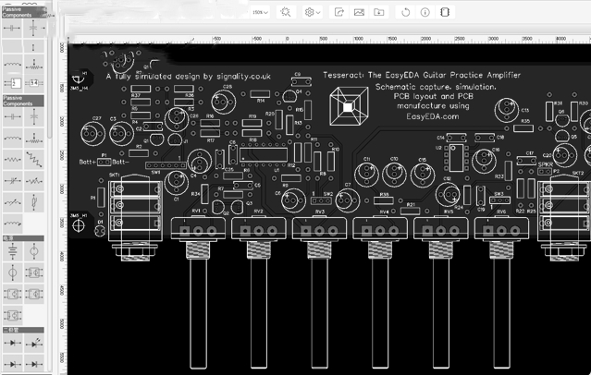Click the export image icon
This screenshot has width=591, height=375.
pyautogui.click(x=359, y=12)
